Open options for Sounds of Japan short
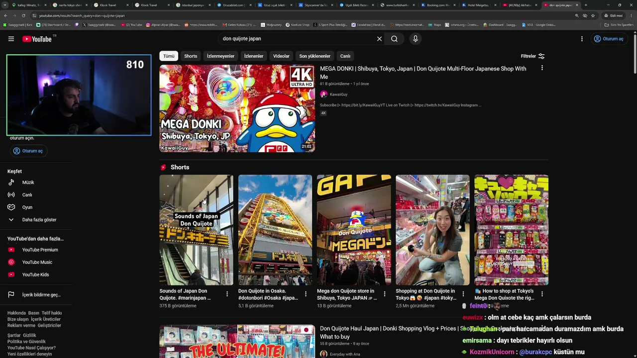The height and width of the screenshot is (358, 637). [227, 294]
